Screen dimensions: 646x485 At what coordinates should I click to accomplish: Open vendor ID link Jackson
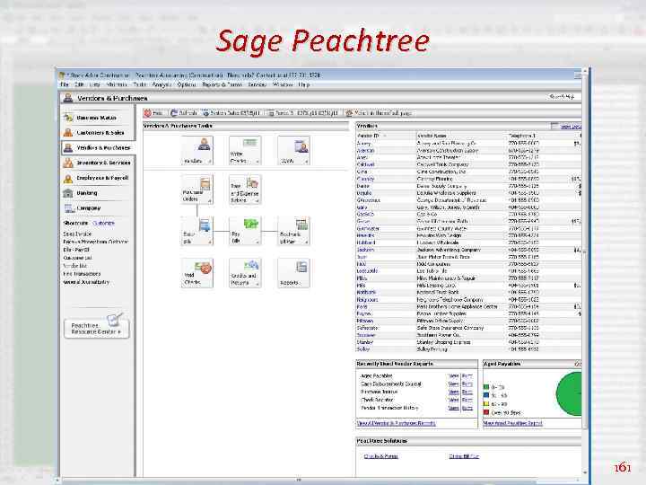coord(365,250)
